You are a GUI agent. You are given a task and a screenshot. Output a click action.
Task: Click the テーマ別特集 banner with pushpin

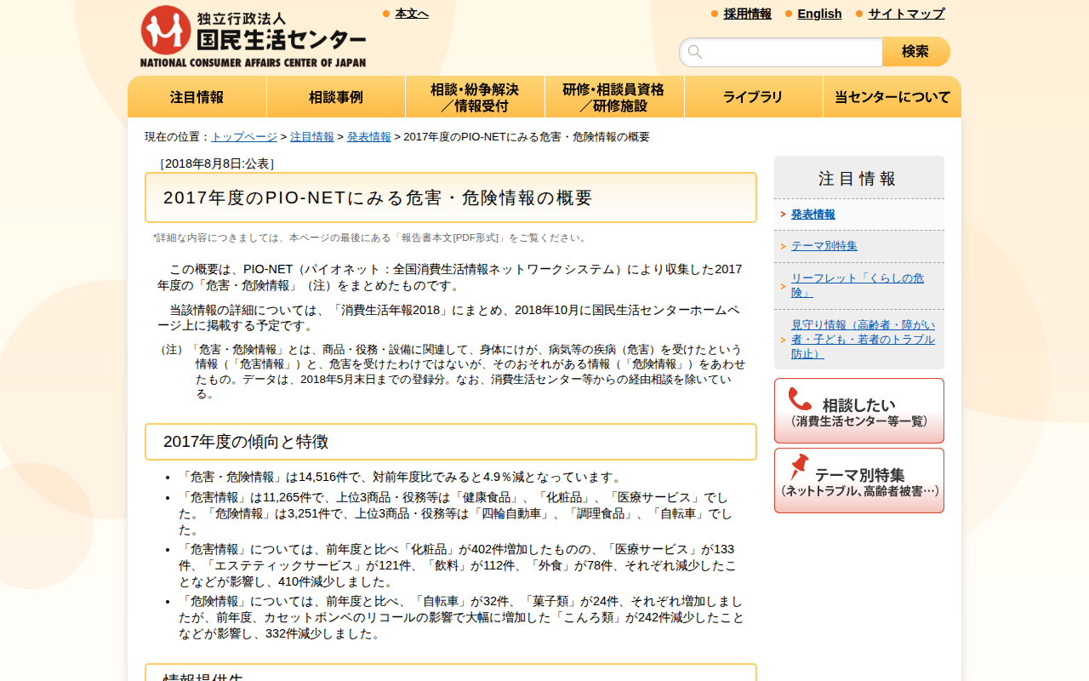[x=859, y=480]
